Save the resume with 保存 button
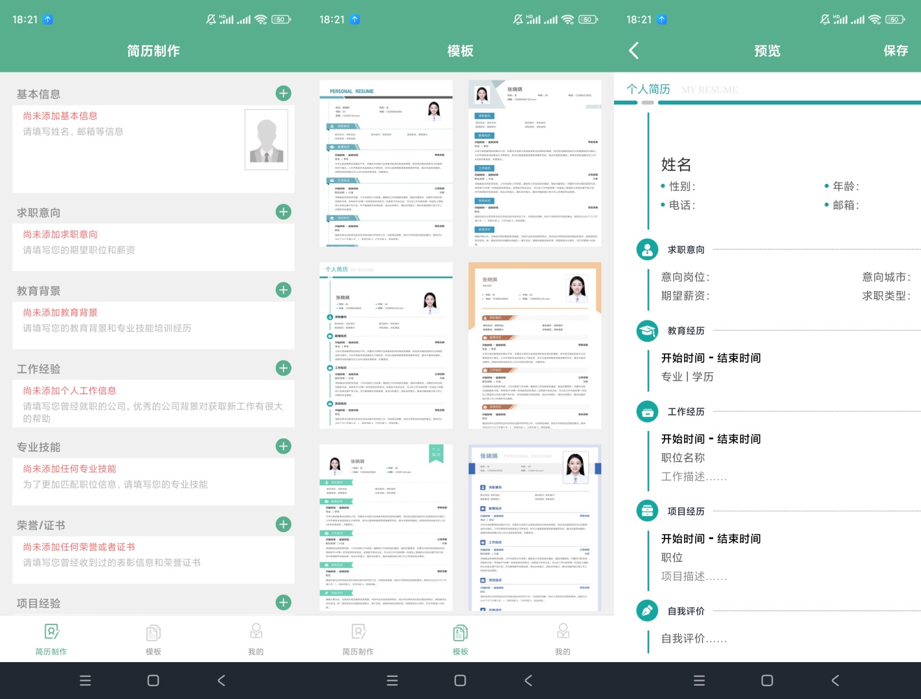The width and height of the screenshot is (921, 699). click(896, 50)
